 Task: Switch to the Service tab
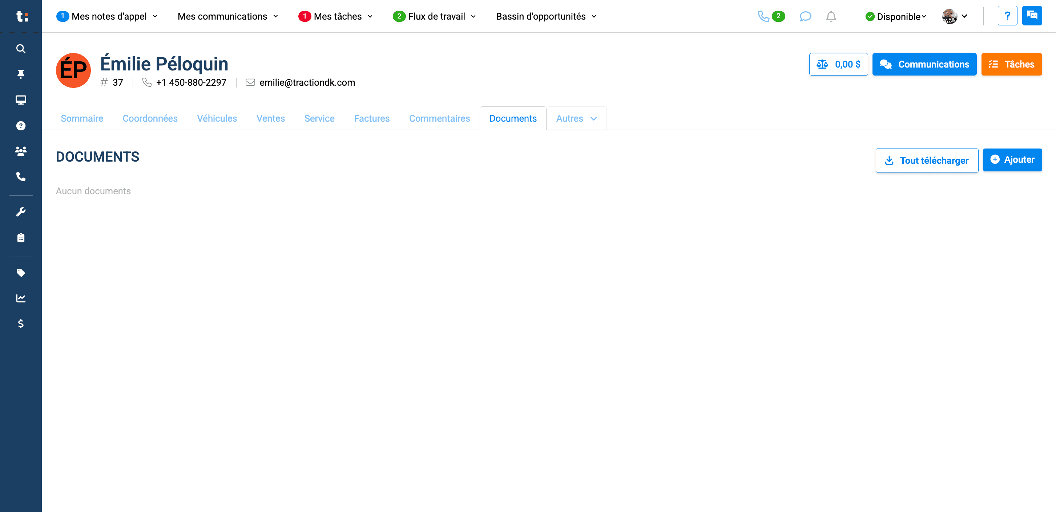click(x=319, y=118)
